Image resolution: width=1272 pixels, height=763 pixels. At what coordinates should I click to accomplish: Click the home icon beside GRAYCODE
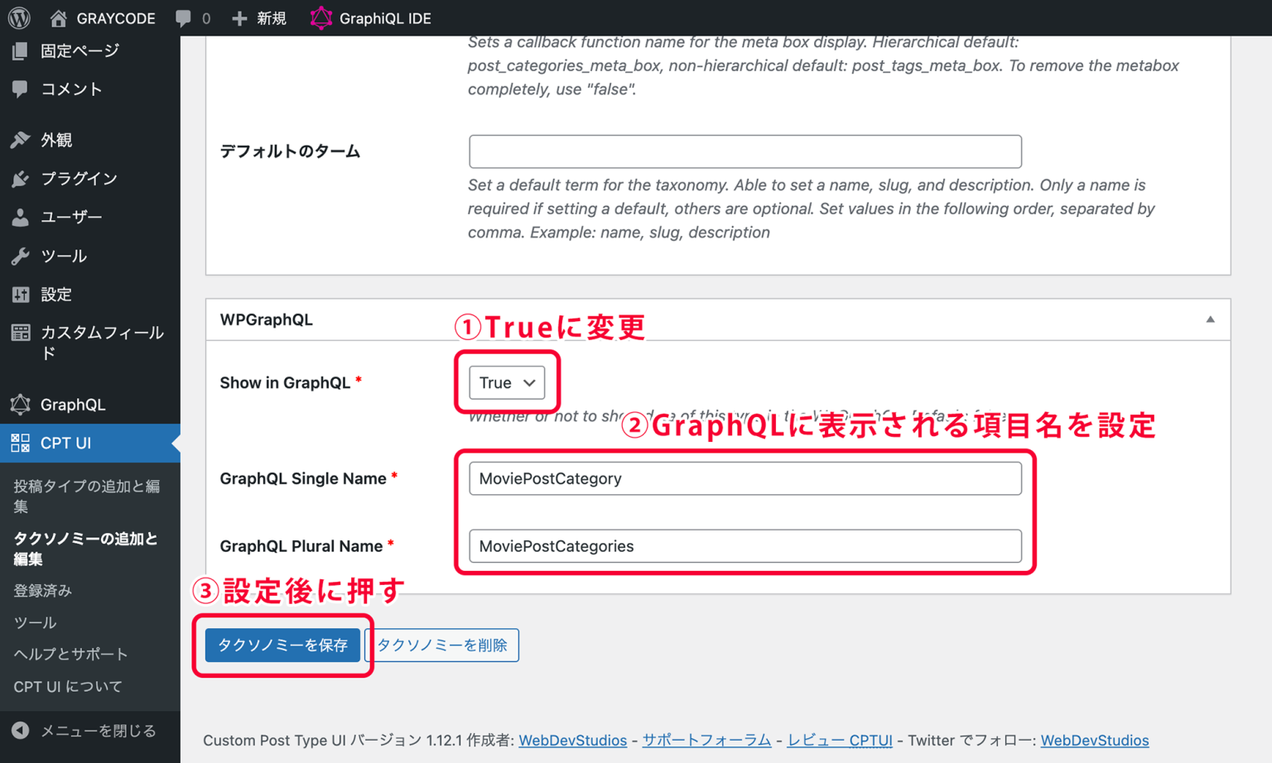tap(58, 17)
